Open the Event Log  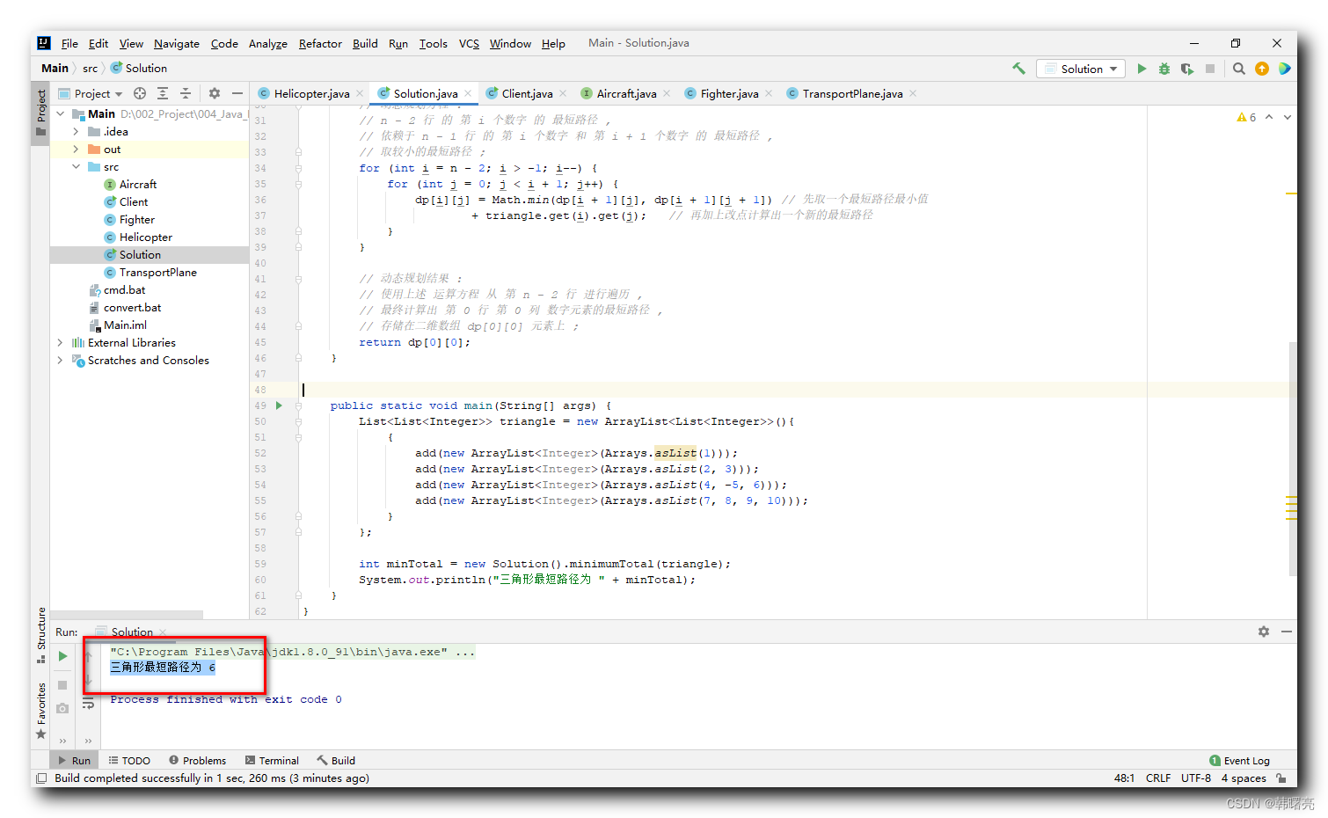point(1240,761)
